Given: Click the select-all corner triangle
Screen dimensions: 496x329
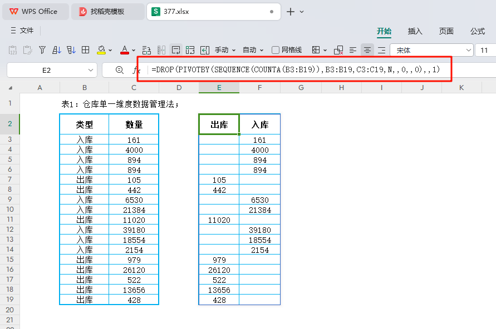Looking at the screenshot, I should 10,88.
